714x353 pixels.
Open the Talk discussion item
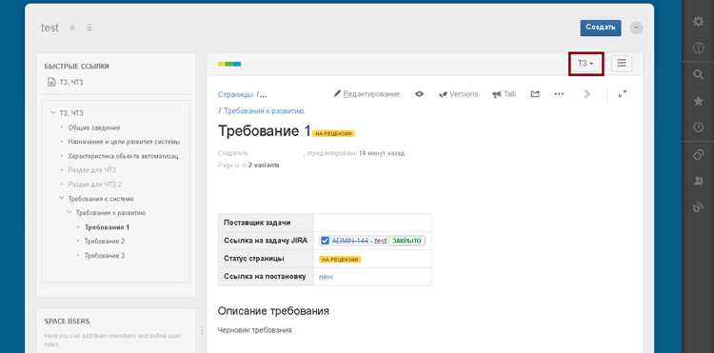click(x=504, y=94)
